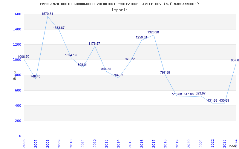Click the 2012 year axis label
239x149 pixels.
(x=95, y=143)
